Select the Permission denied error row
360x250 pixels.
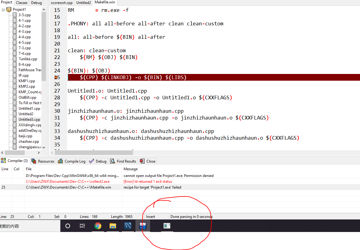click(168, 175)
